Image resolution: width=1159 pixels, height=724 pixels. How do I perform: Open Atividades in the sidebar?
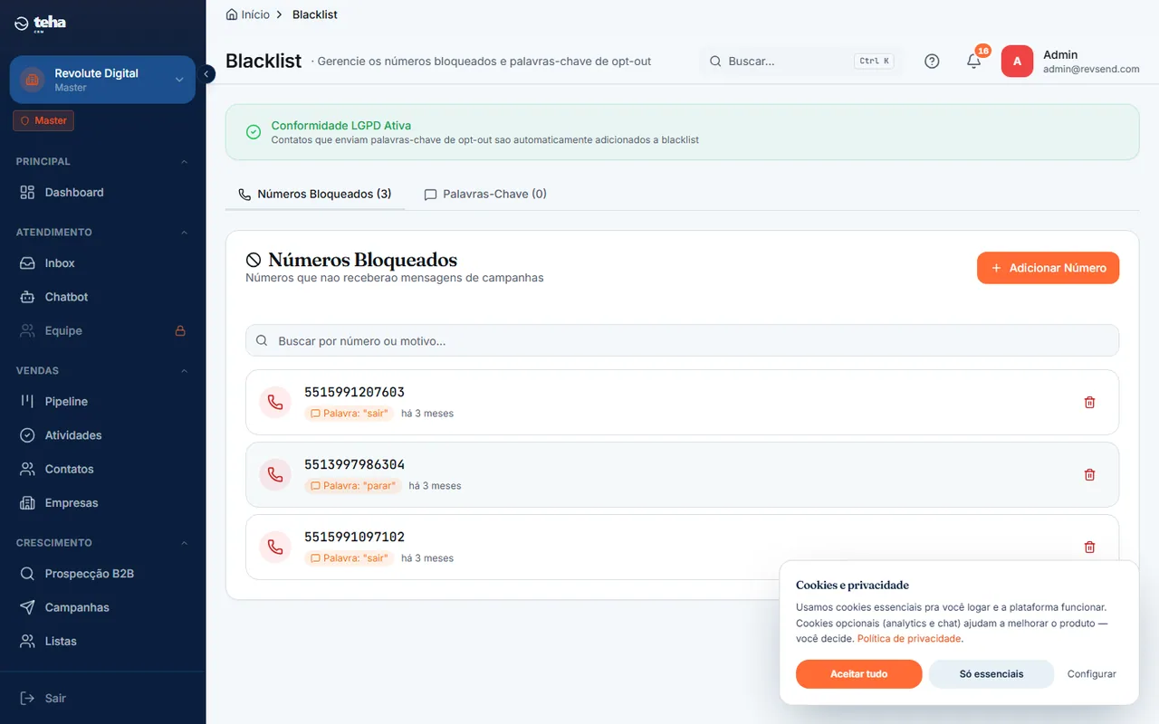coord(102,435)
